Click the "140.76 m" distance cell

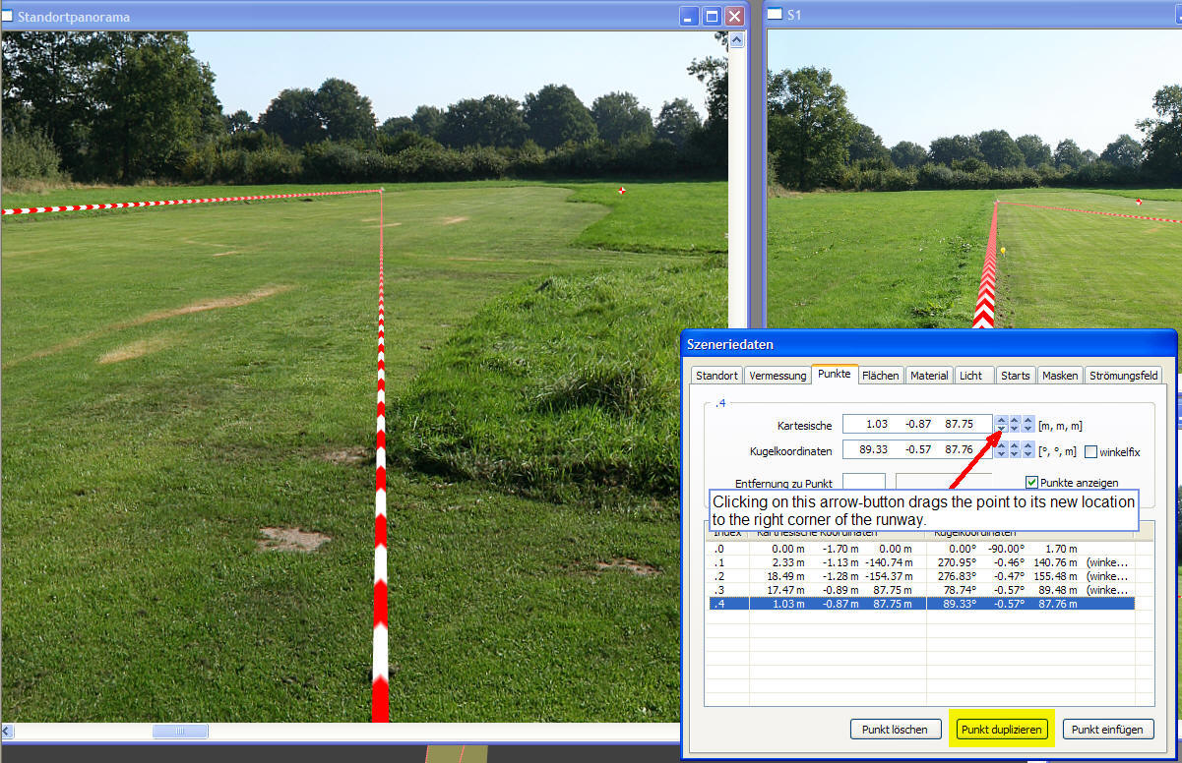coord(1056,562)
